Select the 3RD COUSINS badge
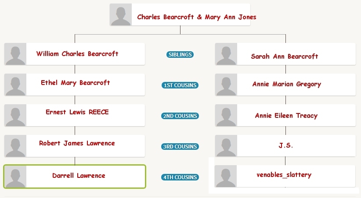The image size is (361, 198). (x=180, y=147)
